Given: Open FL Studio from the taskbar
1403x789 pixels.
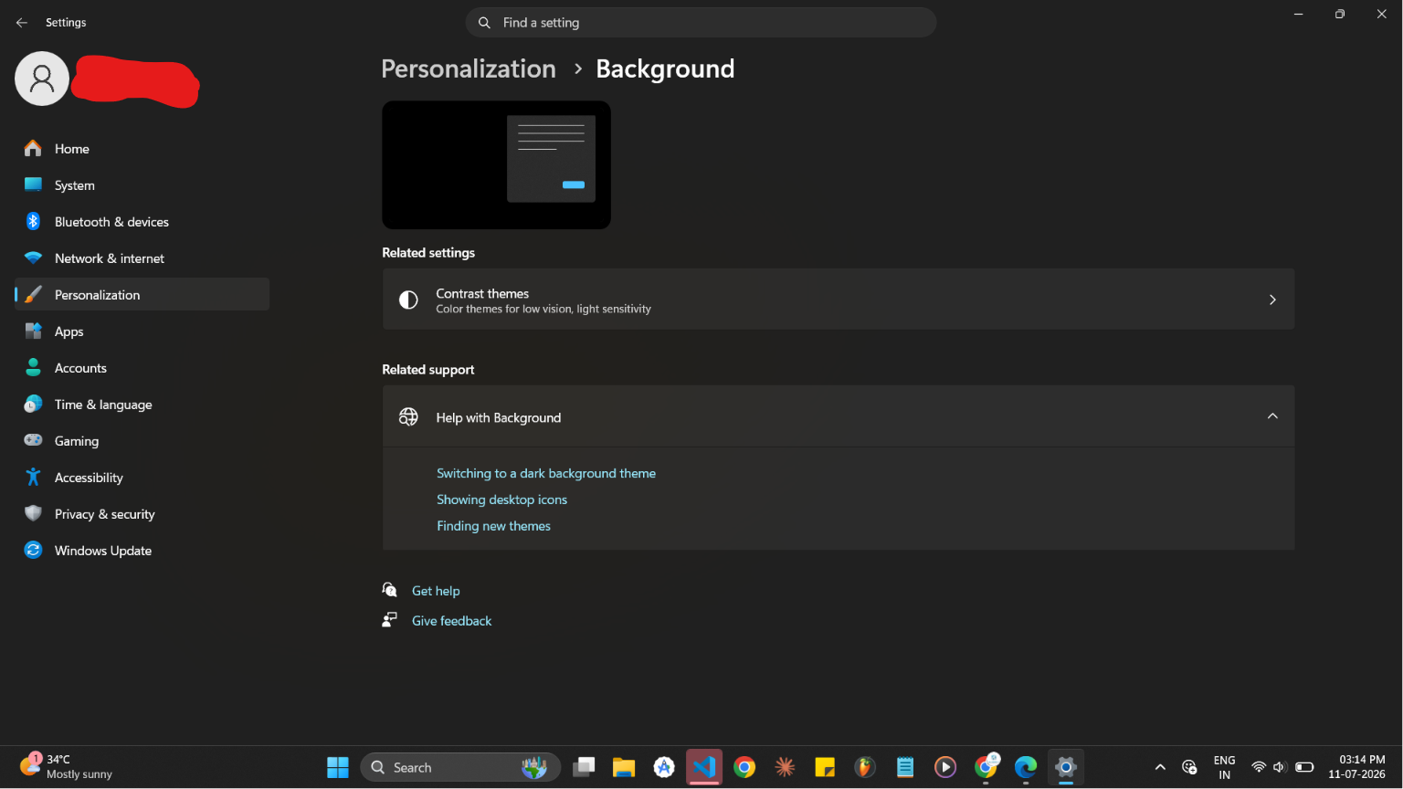Looking at the screenshot, I should [865, 767].
